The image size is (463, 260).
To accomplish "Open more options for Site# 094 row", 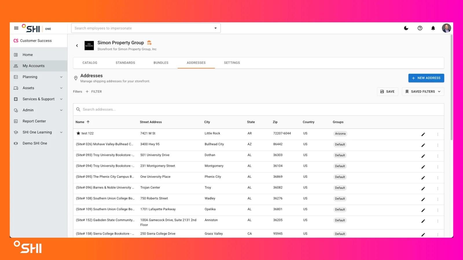I will (438, 167).
